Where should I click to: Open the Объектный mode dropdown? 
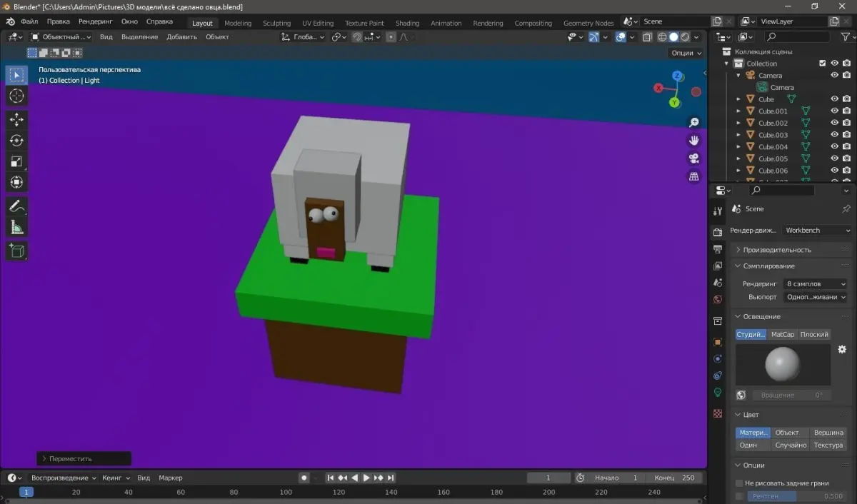tap(60, 36)
